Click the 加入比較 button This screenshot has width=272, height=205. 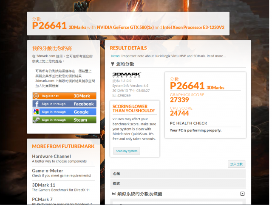pos(236,164)
